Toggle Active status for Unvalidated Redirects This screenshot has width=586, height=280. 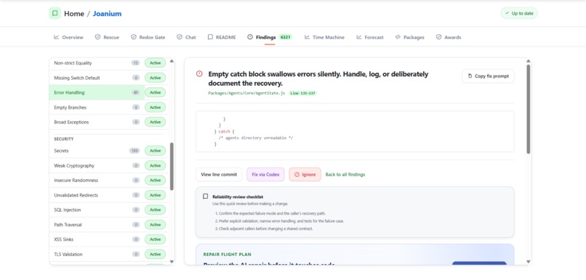click(155, 195)
